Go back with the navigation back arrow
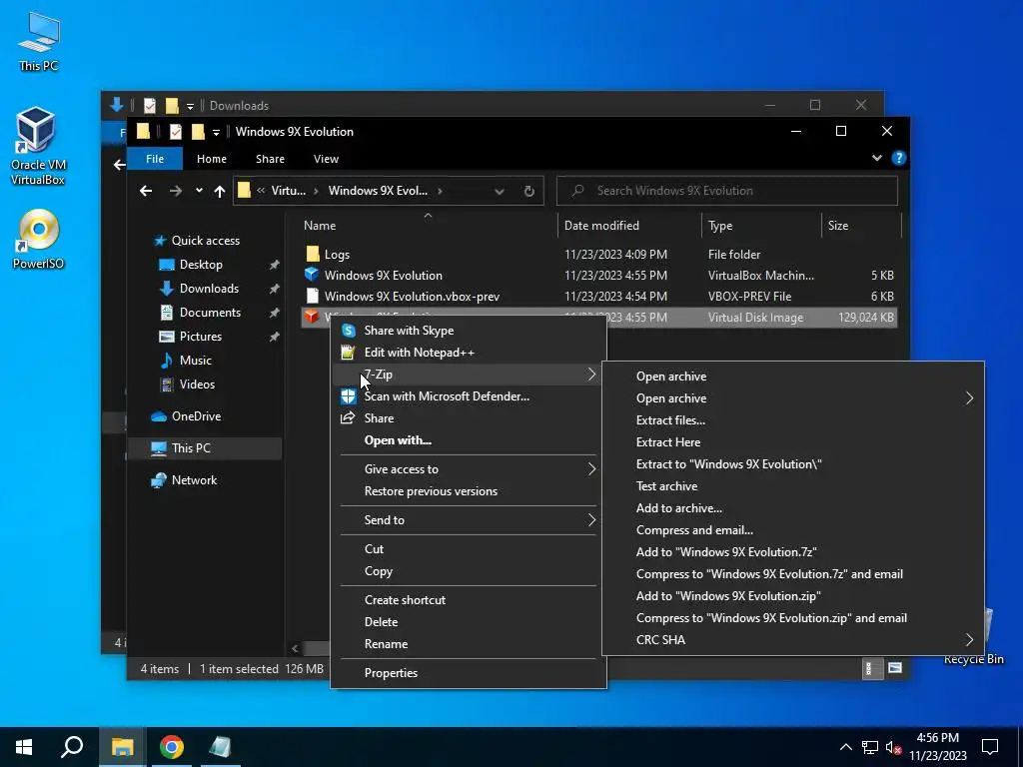Screen dimensions: 1023x767 146,191
